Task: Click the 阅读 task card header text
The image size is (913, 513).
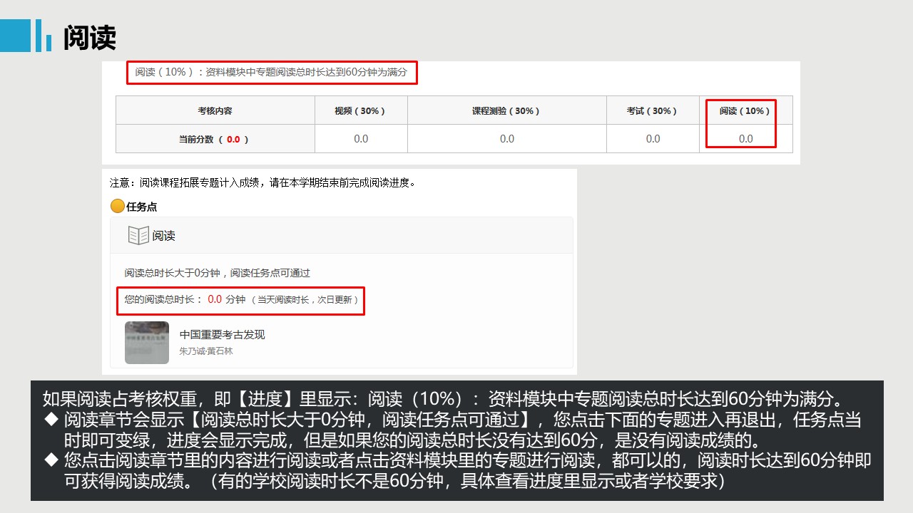Action: (163, 236)
